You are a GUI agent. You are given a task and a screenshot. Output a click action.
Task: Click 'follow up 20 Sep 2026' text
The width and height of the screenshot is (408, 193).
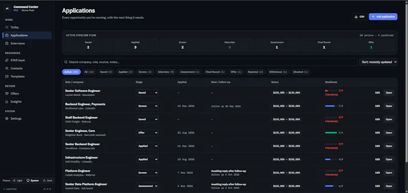[226, 106]
